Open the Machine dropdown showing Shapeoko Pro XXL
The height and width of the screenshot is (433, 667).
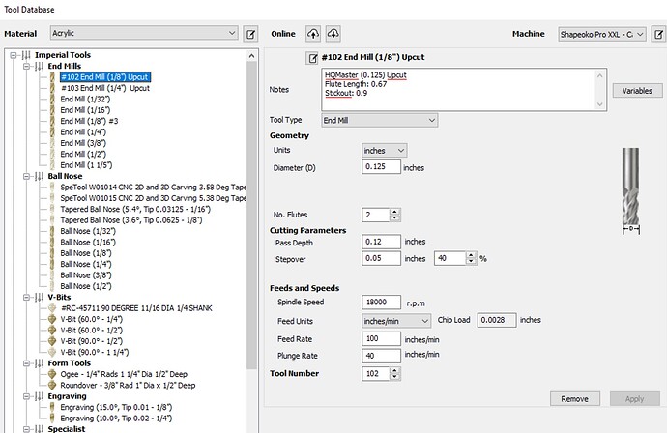(602, 34)
